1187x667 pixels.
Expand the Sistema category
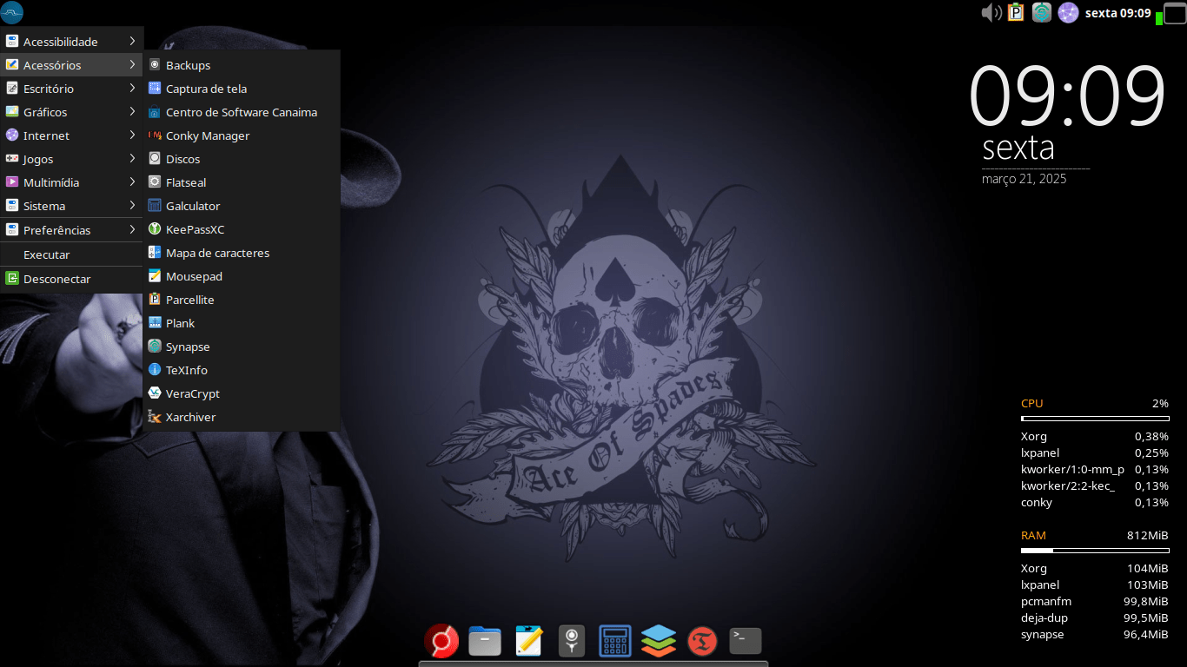tap(71, 206)
